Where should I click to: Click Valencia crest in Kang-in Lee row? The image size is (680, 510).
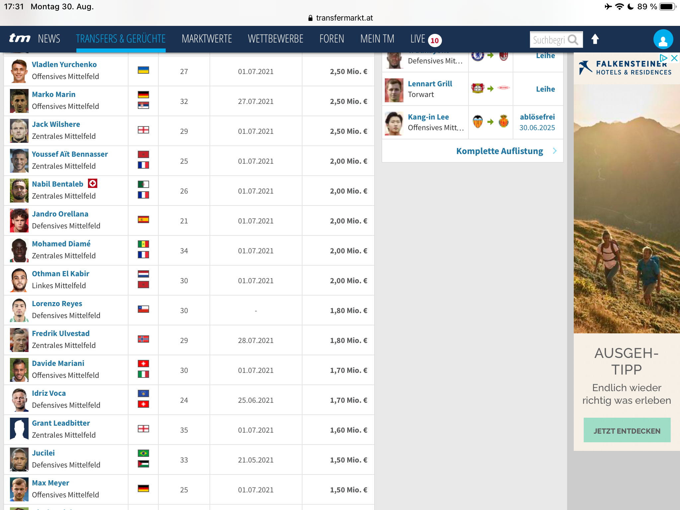tap(477, 122)
